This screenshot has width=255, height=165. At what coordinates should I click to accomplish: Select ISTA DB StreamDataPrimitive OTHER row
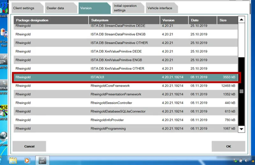126,43
